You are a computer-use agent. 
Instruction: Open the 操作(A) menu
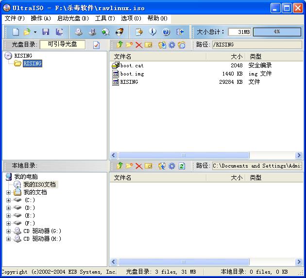[41, 18]
